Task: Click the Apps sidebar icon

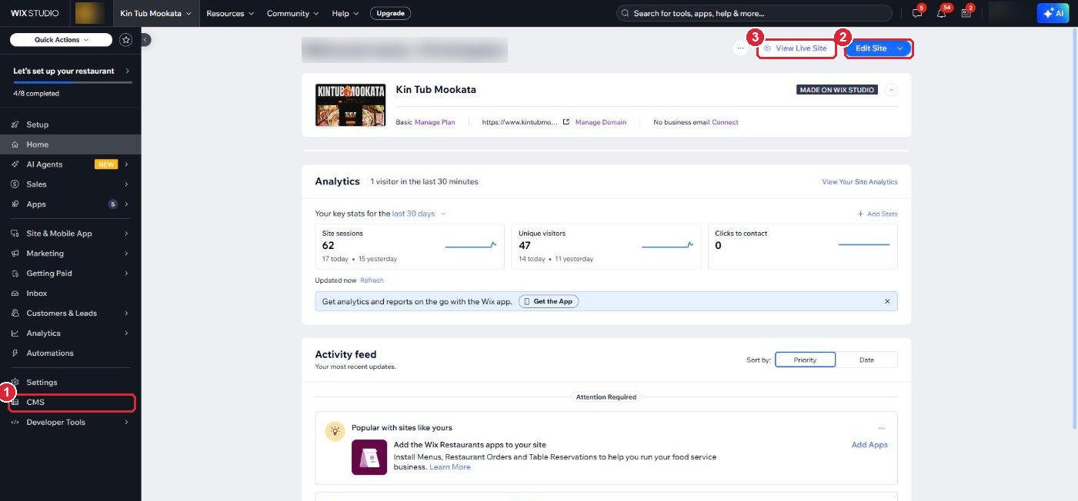Action: [15, 204]
